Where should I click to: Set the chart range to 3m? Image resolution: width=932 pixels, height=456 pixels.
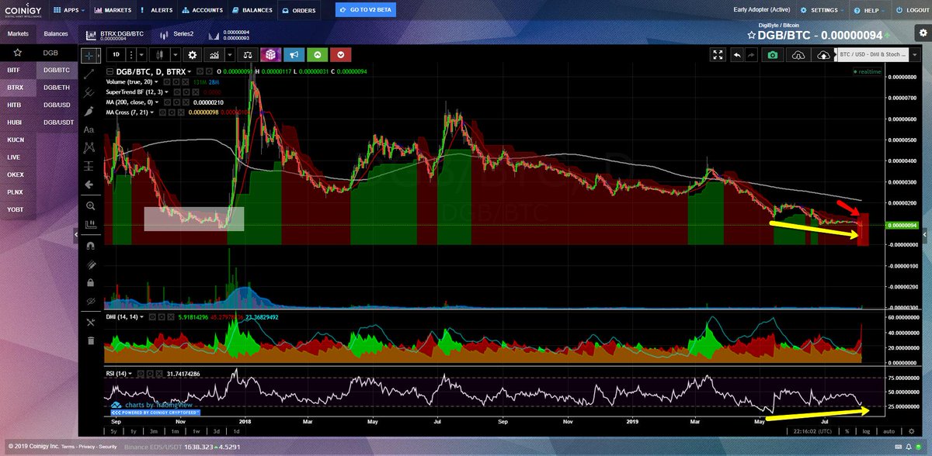coord(154,431)
